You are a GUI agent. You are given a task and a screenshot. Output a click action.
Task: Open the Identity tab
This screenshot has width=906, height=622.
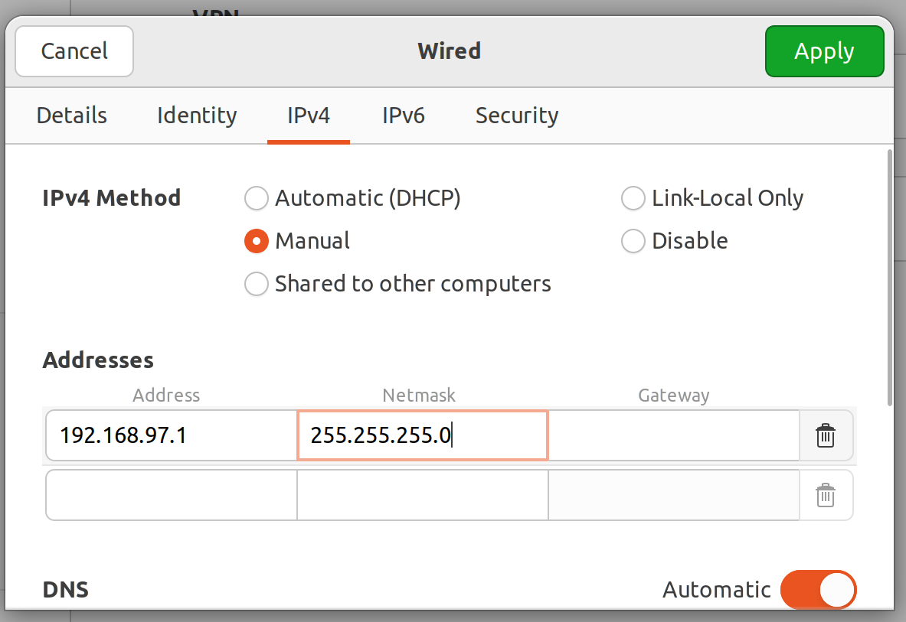click(x=196, y=116)
